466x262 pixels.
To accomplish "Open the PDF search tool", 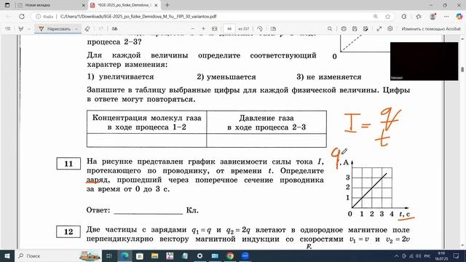I will pyautogui.click(x=330, y=29).
